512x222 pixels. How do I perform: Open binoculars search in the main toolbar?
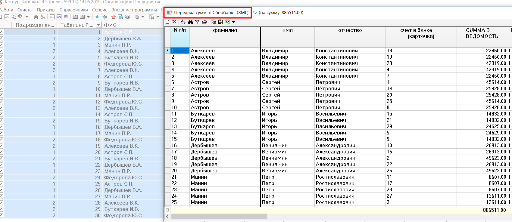[x=36, y=17]
